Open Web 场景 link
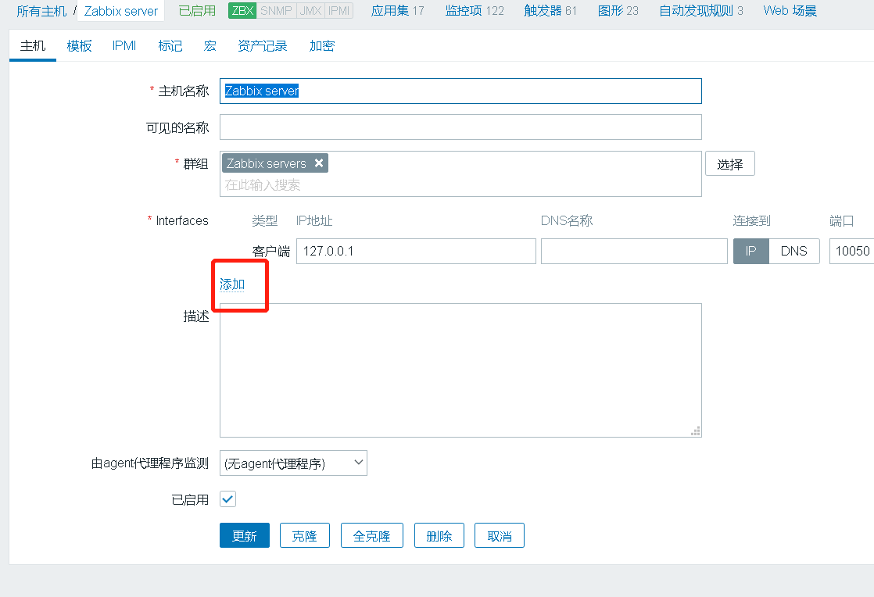The image size is (874, 597). [790, 11]
